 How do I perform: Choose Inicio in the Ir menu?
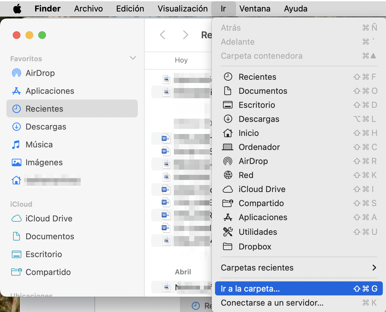point(299,133)
